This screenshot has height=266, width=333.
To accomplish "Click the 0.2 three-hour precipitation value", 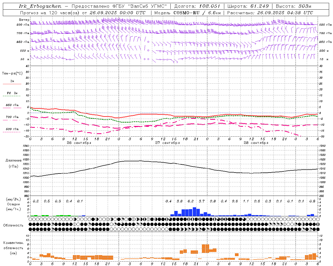I will (x=36, y=201).
